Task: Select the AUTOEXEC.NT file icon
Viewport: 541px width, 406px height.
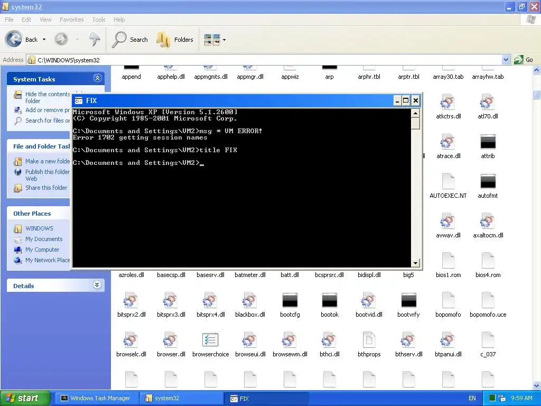Action: (x=448, y=182)
